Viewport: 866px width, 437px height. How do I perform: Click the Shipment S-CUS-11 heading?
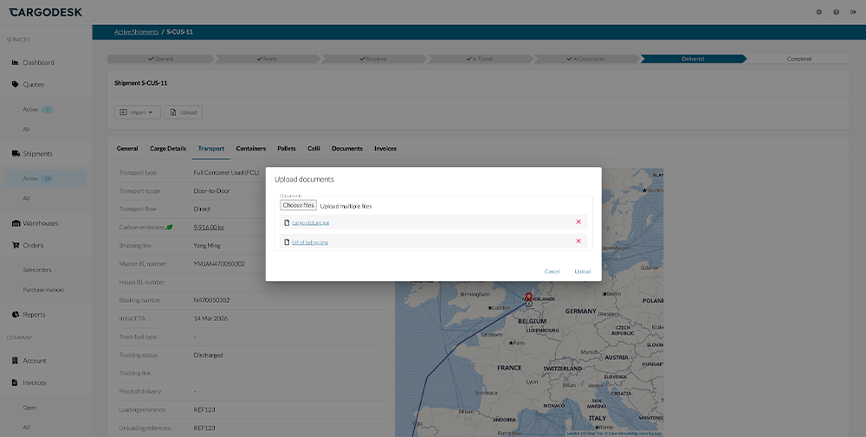pyautogui.click(x=141, y=83)
